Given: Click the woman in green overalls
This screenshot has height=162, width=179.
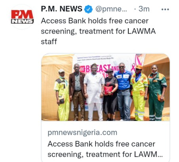Looking at the screenshot, I should [x=157, y=93].
